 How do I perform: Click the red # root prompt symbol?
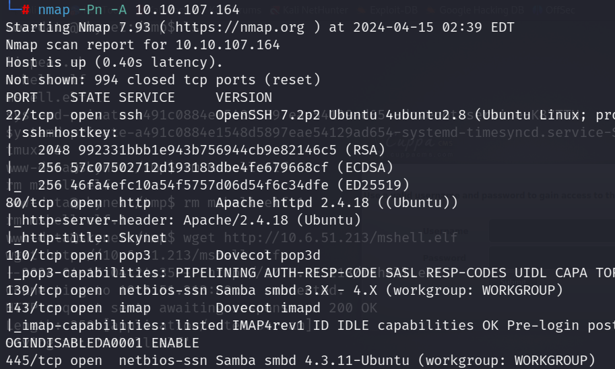click(26, 9)
